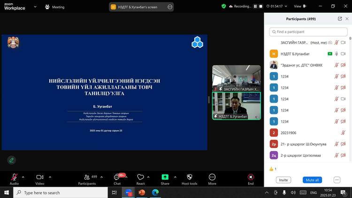Open Chat with 99+ unread badge
The image size is (352, 198).
click(117, 177)
